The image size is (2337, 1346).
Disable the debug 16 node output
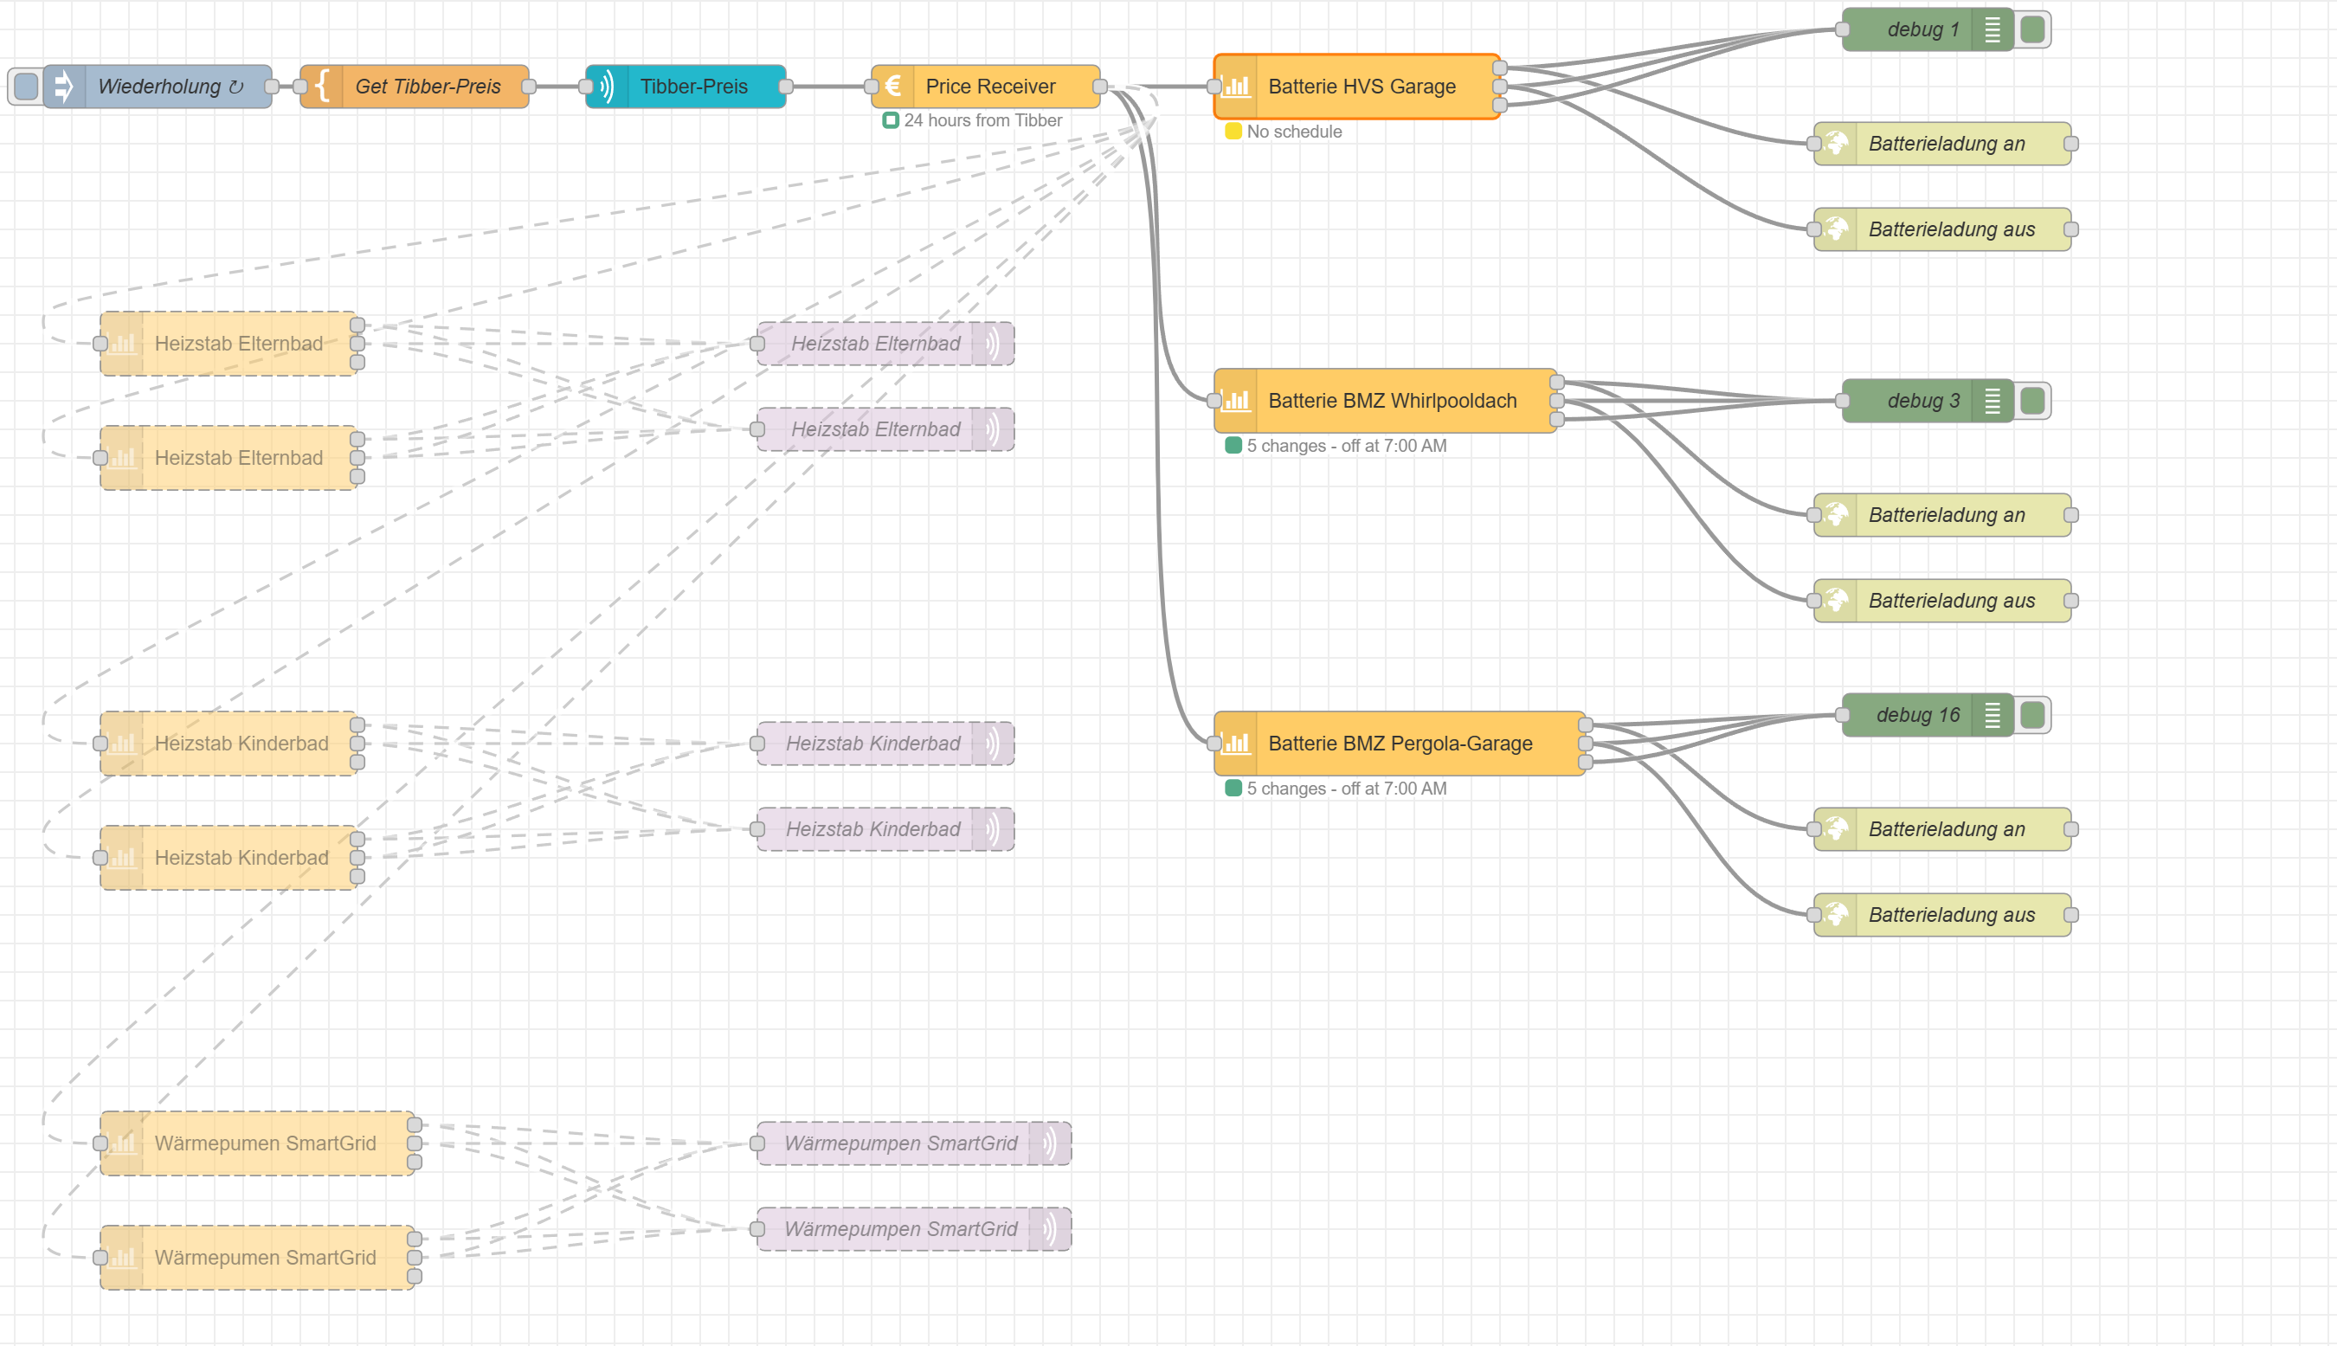pyautogui.click(x=2032, y=715)
